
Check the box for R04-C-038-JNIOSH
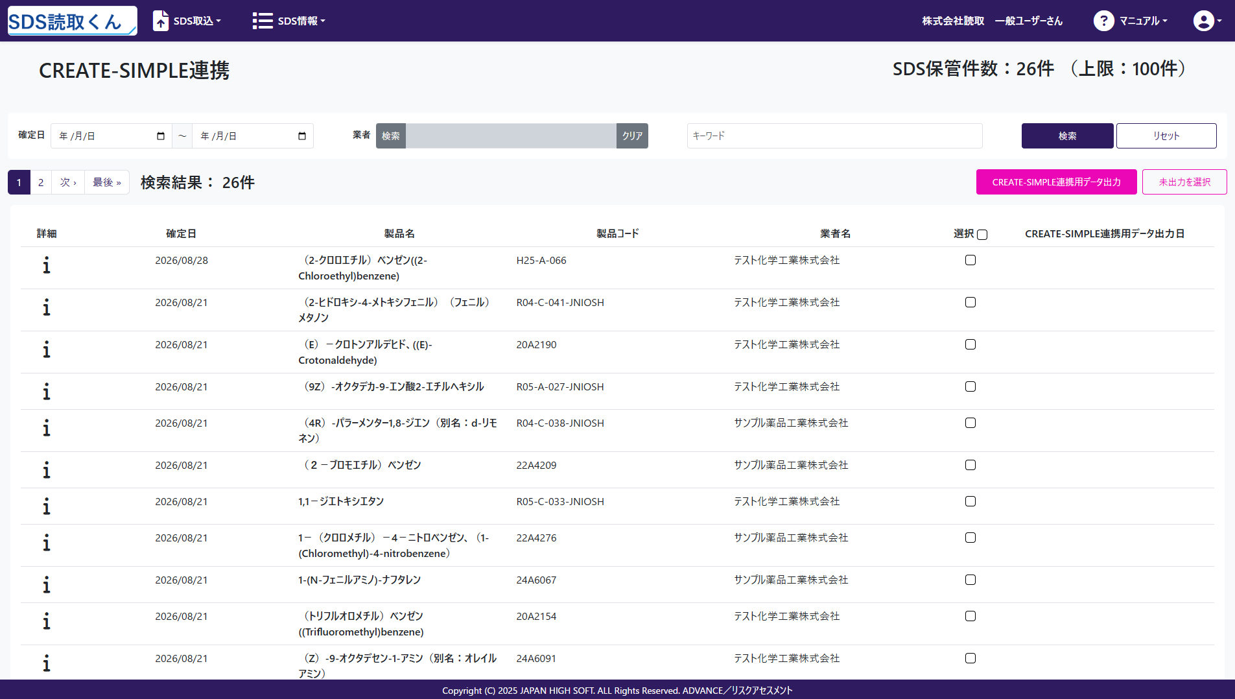970,423
